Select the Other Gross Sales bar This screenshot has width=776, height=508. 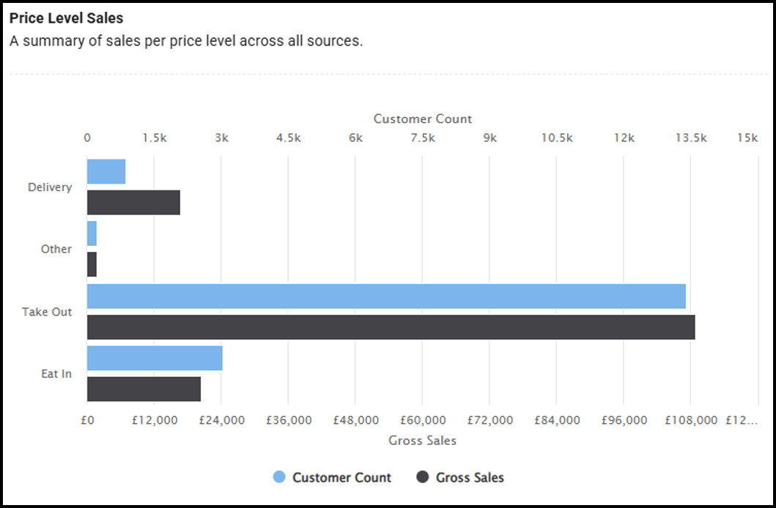pyautogui.click(x=92, y=264)
